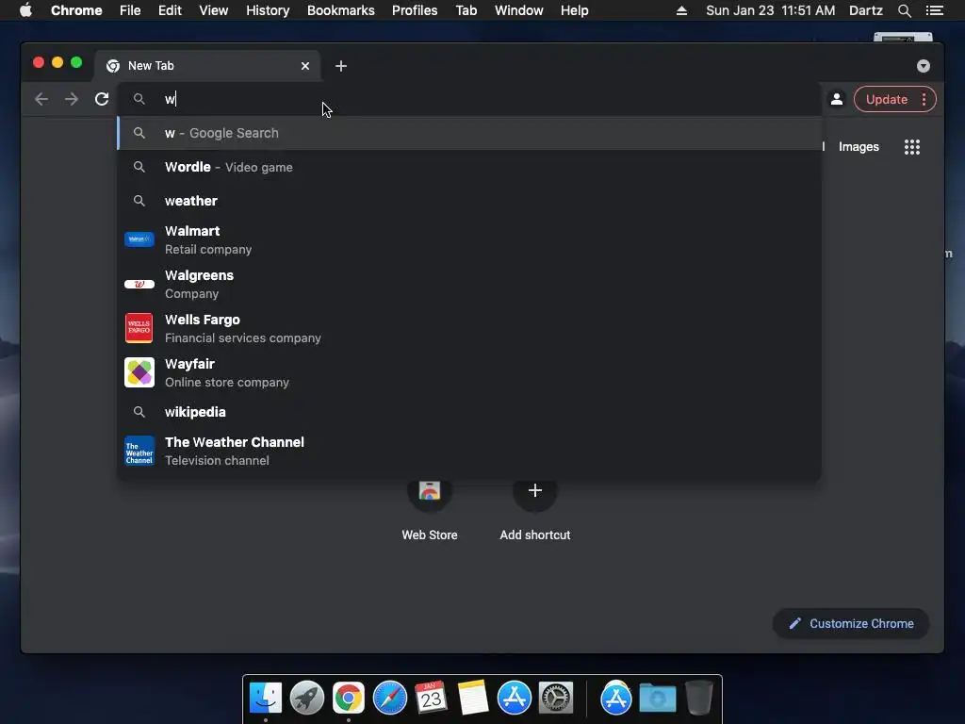Image resolution: width=965 pixels, height=724 pixels.
Task: Click inside the address bar text field
Action: pyautogui.click(x=469, y=99)
